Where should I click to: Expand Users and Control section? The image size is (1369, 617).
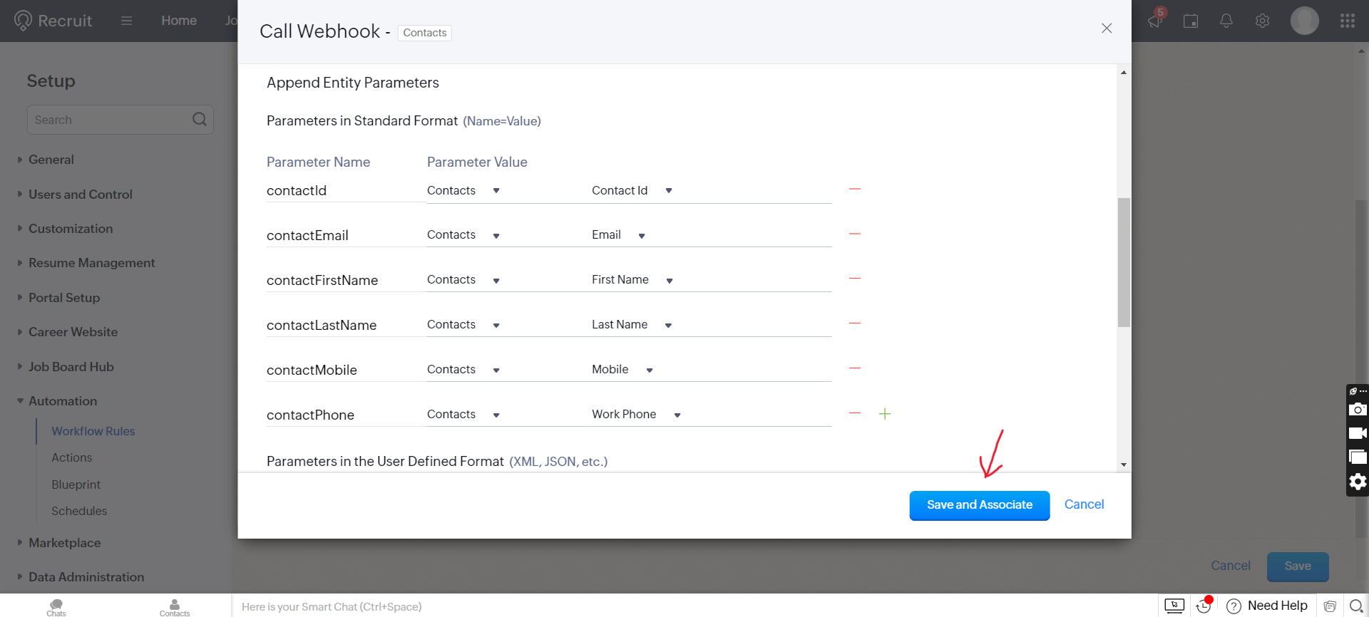click(x=80, y=195)
